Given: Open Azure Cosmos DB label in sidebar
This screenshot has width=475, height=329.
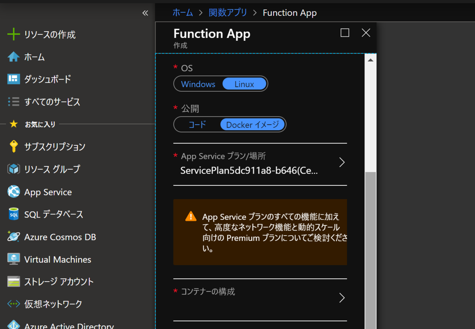Looking at the screenshot, I should pos(60,237).
